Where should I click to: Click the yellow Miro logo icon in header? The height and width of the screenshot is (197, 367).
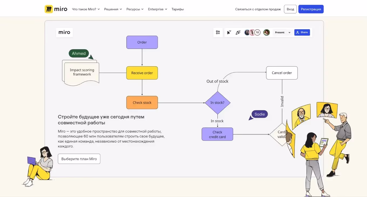point(49,9)
